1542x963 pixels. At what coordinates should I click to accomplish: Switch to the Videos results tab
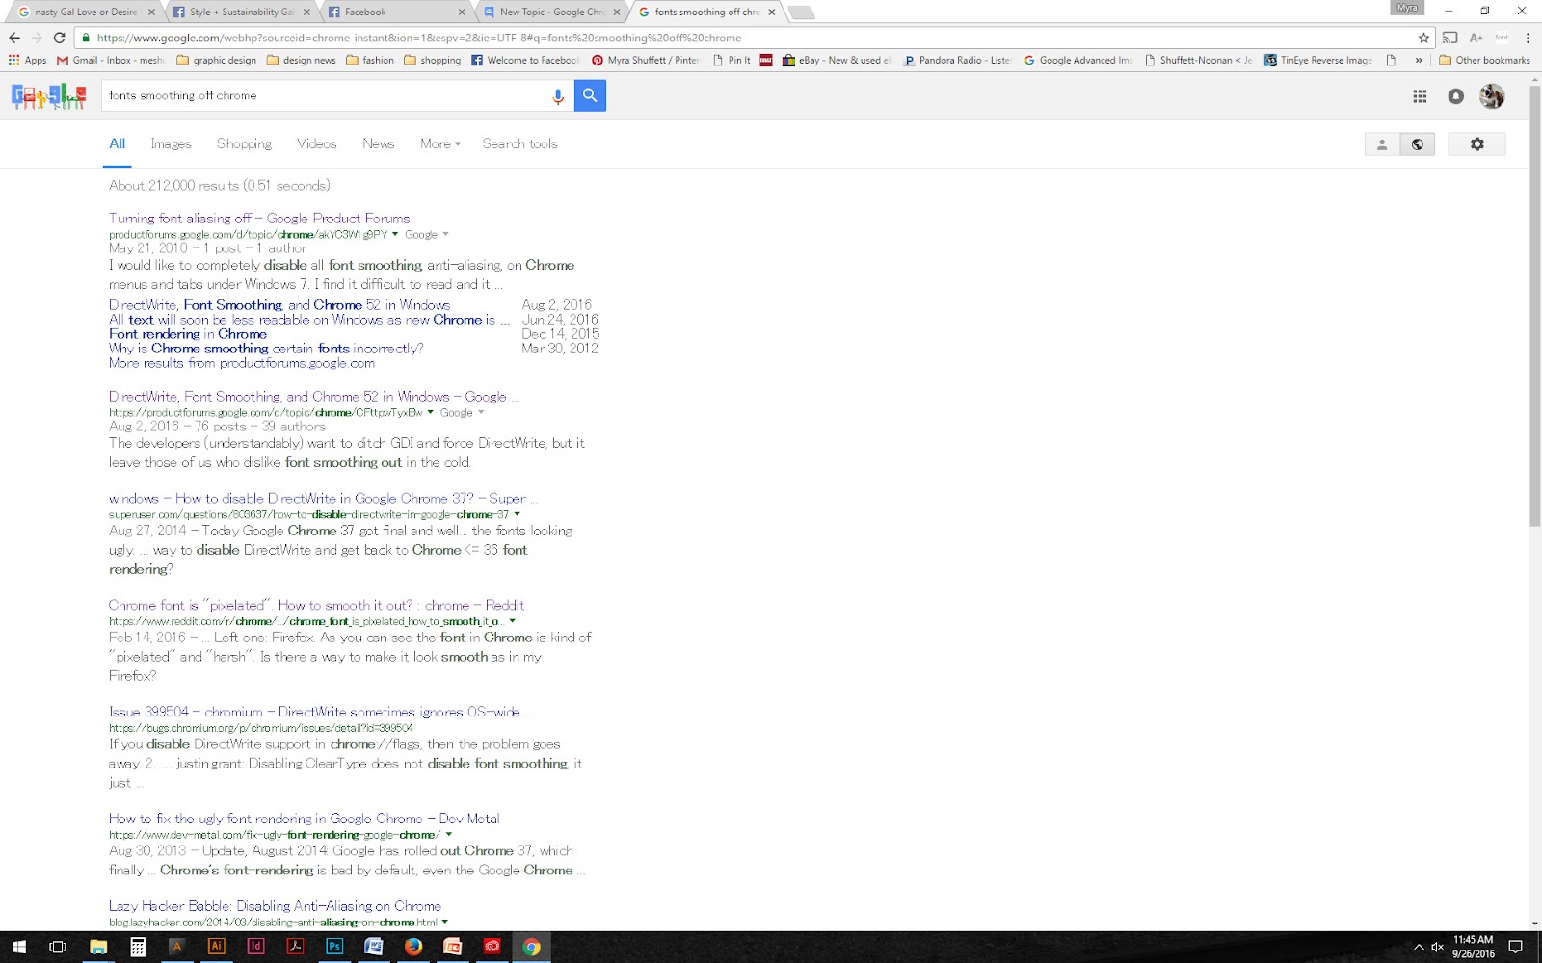pyautogui.click(x=317, y=143)
